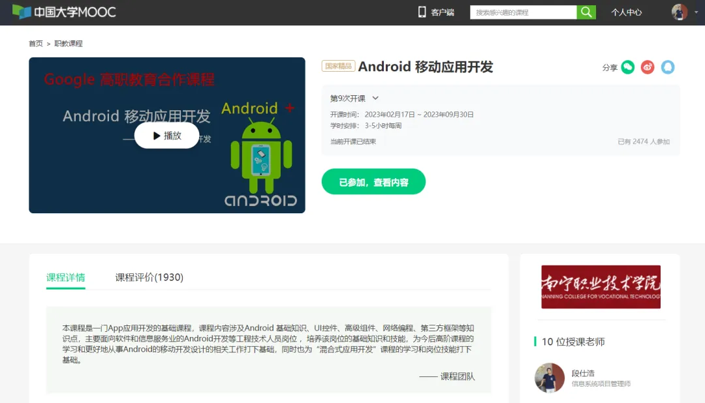Click the 学时安排 3-5小时每周 text
Viewport: 705px width, 403px height.
click(x=366, y=126)
